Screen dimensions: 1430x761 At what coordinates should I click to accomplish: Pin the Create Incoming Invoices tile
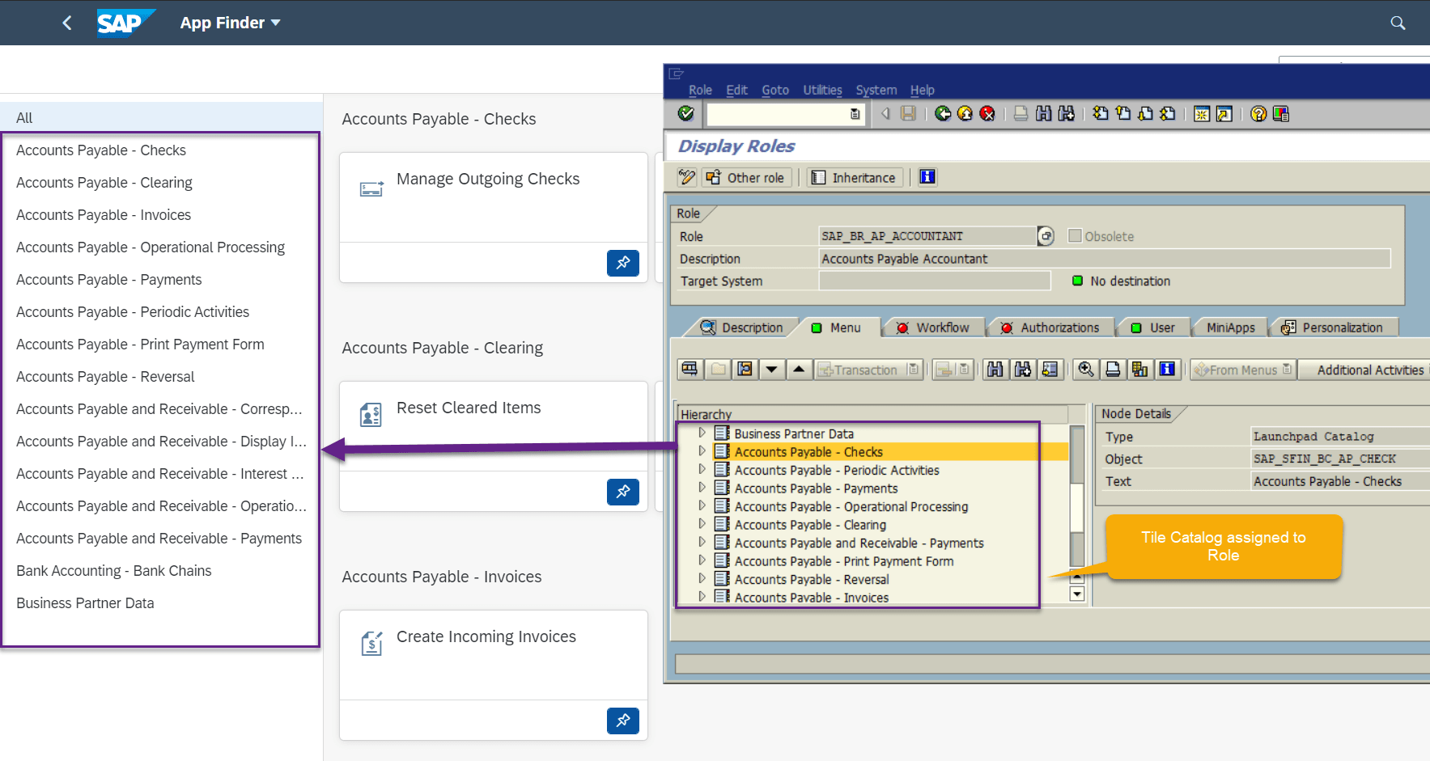[622, 721]
